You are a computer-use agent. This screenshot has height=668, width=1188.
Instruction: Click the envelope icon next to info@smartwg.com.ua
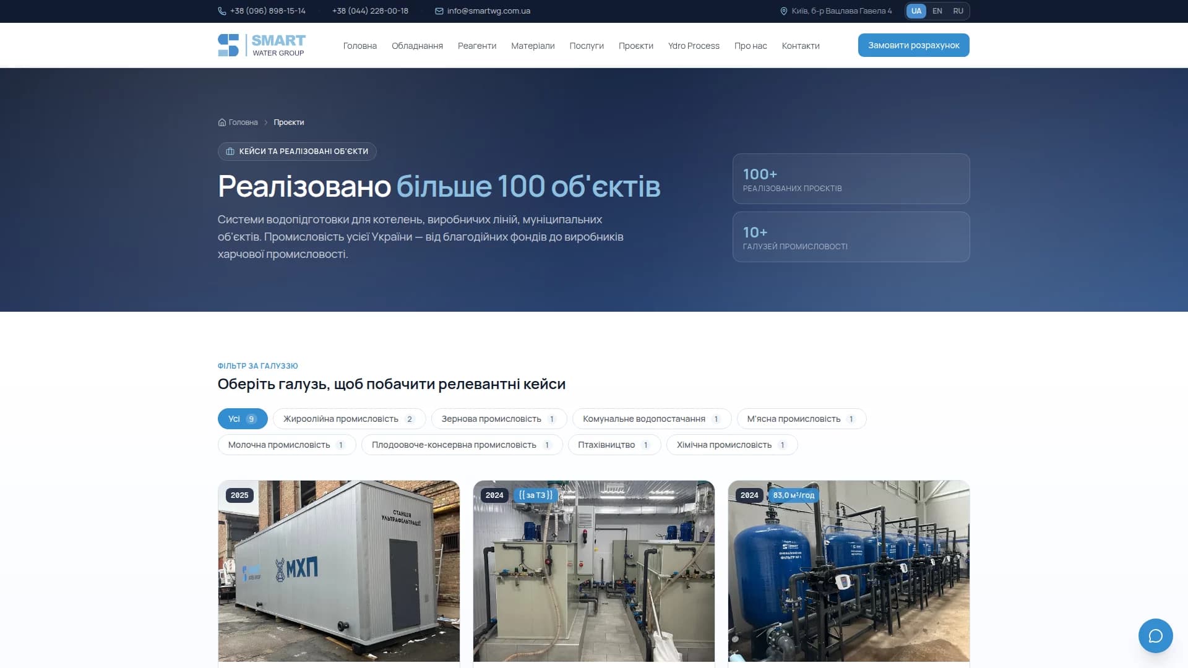pos(439,11)
